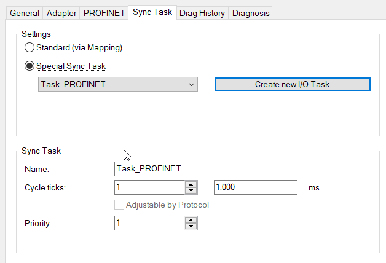
Task: Click the dropdown chevron beside Task_PROFINET
Action: tap(191, 84)
